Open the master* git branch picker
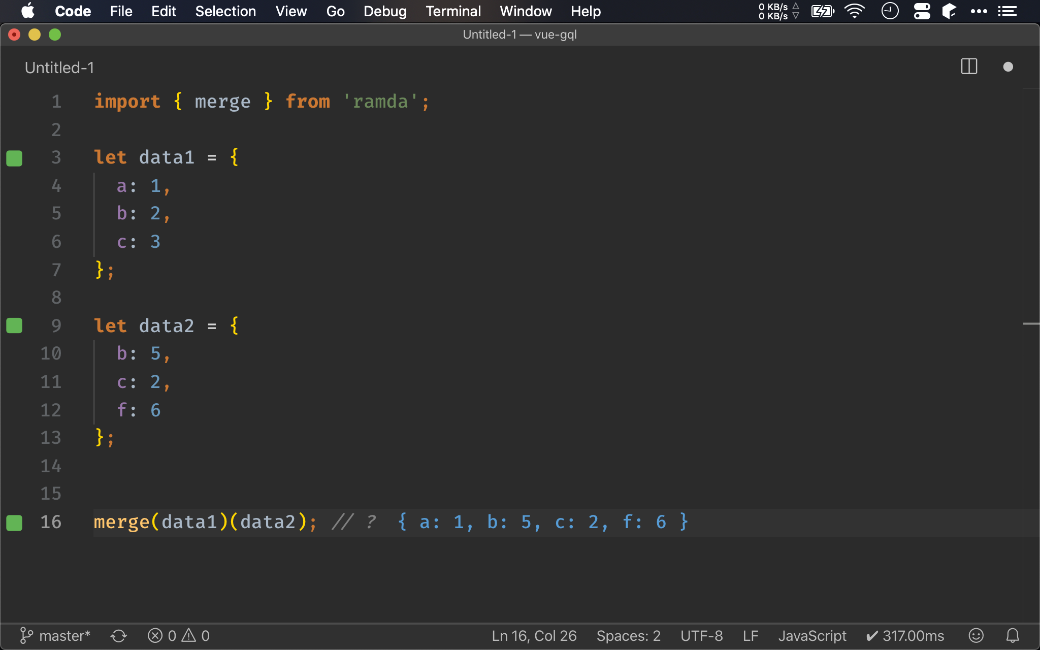 click(55, 636)
